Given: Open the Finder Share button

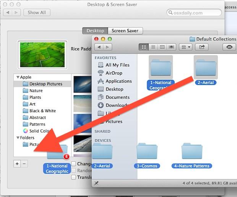Looking at the screenshot, I should 202,47.
